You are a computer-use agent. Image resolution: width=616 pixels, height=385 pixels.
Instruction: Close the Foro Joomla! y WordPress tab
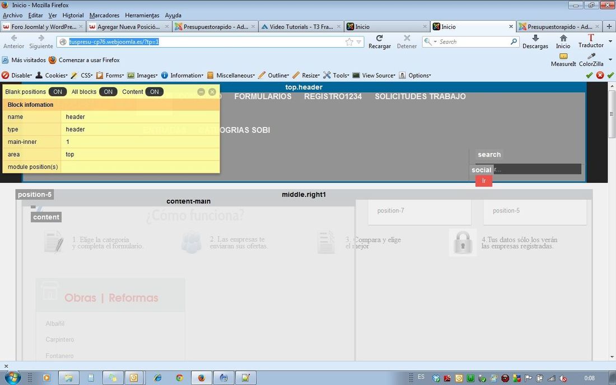(x=81, y=27)
